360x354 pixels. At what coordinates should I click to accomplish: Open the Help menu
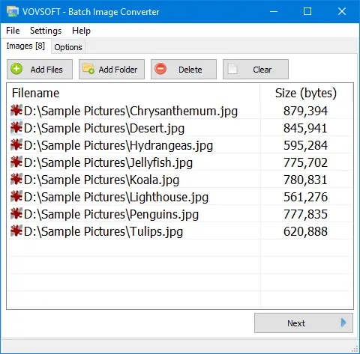(x=81, y=31)
